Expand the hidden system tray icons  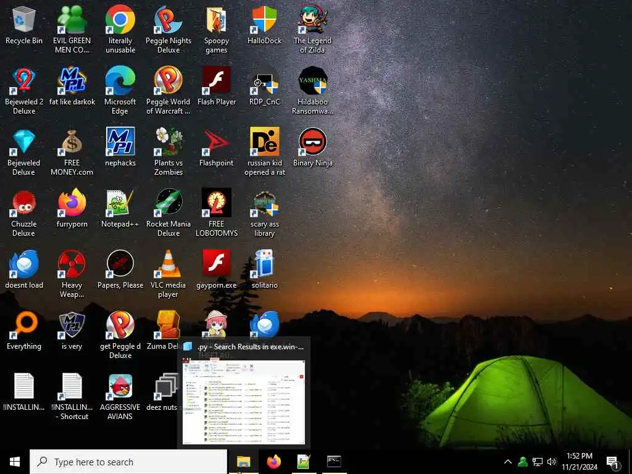coord(508,462)
